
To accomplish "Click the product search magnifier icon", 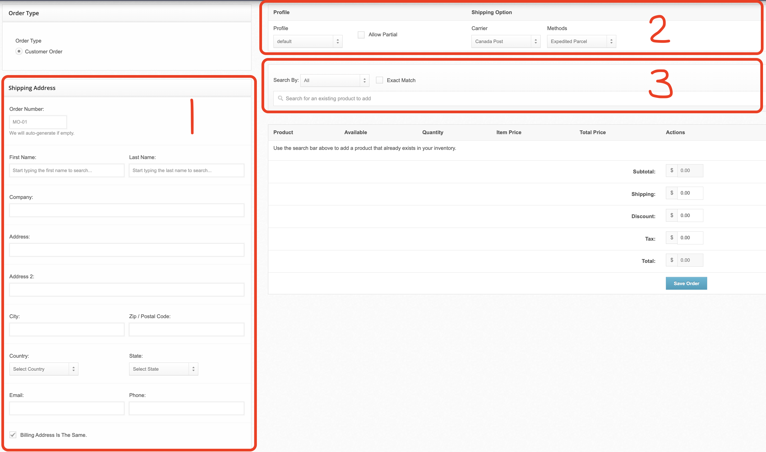I will click(280, 98).
